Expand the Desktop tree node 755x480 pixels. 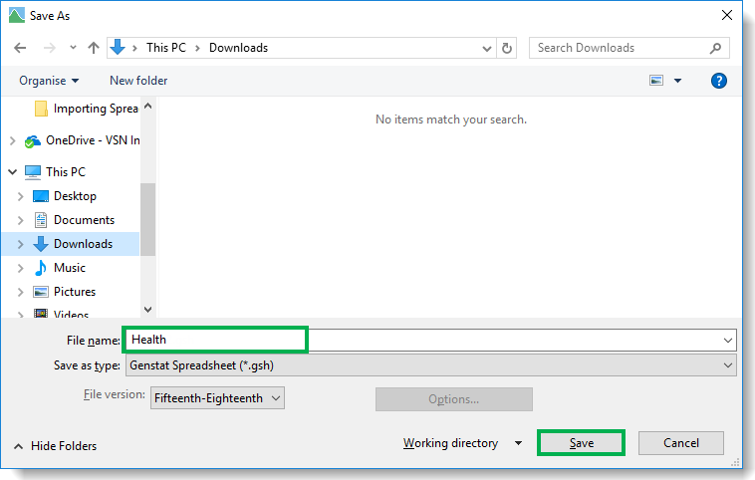pos(20,196)
